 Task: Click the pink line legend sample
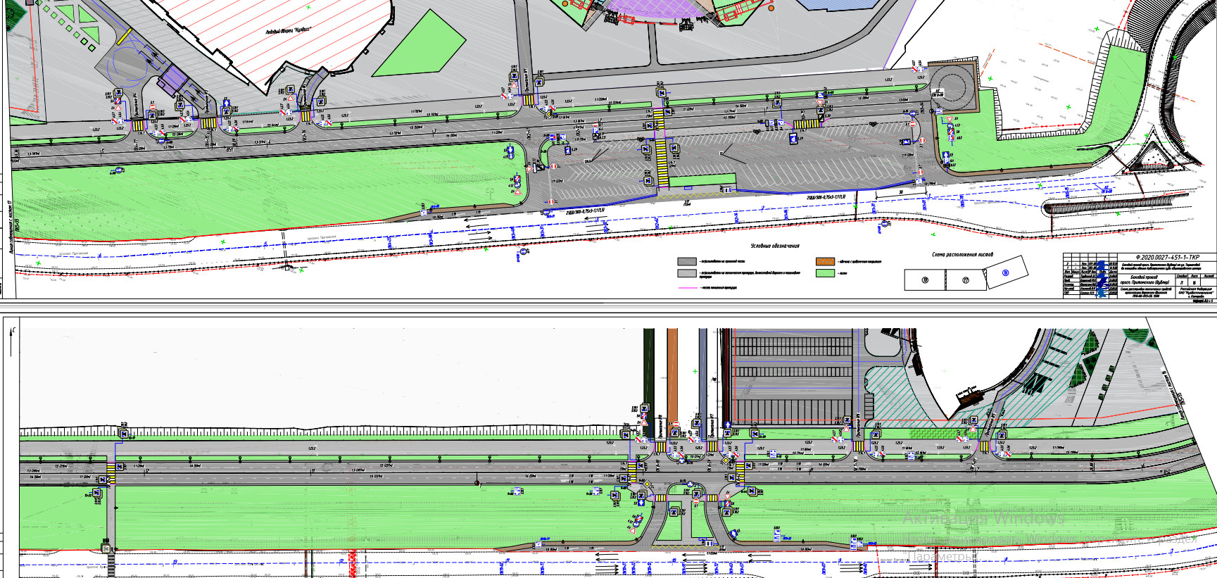pos(687,287)
